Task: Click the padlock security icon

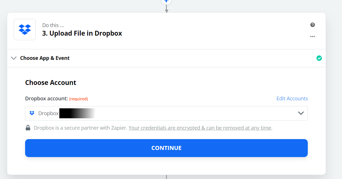Action: (28, 127)
